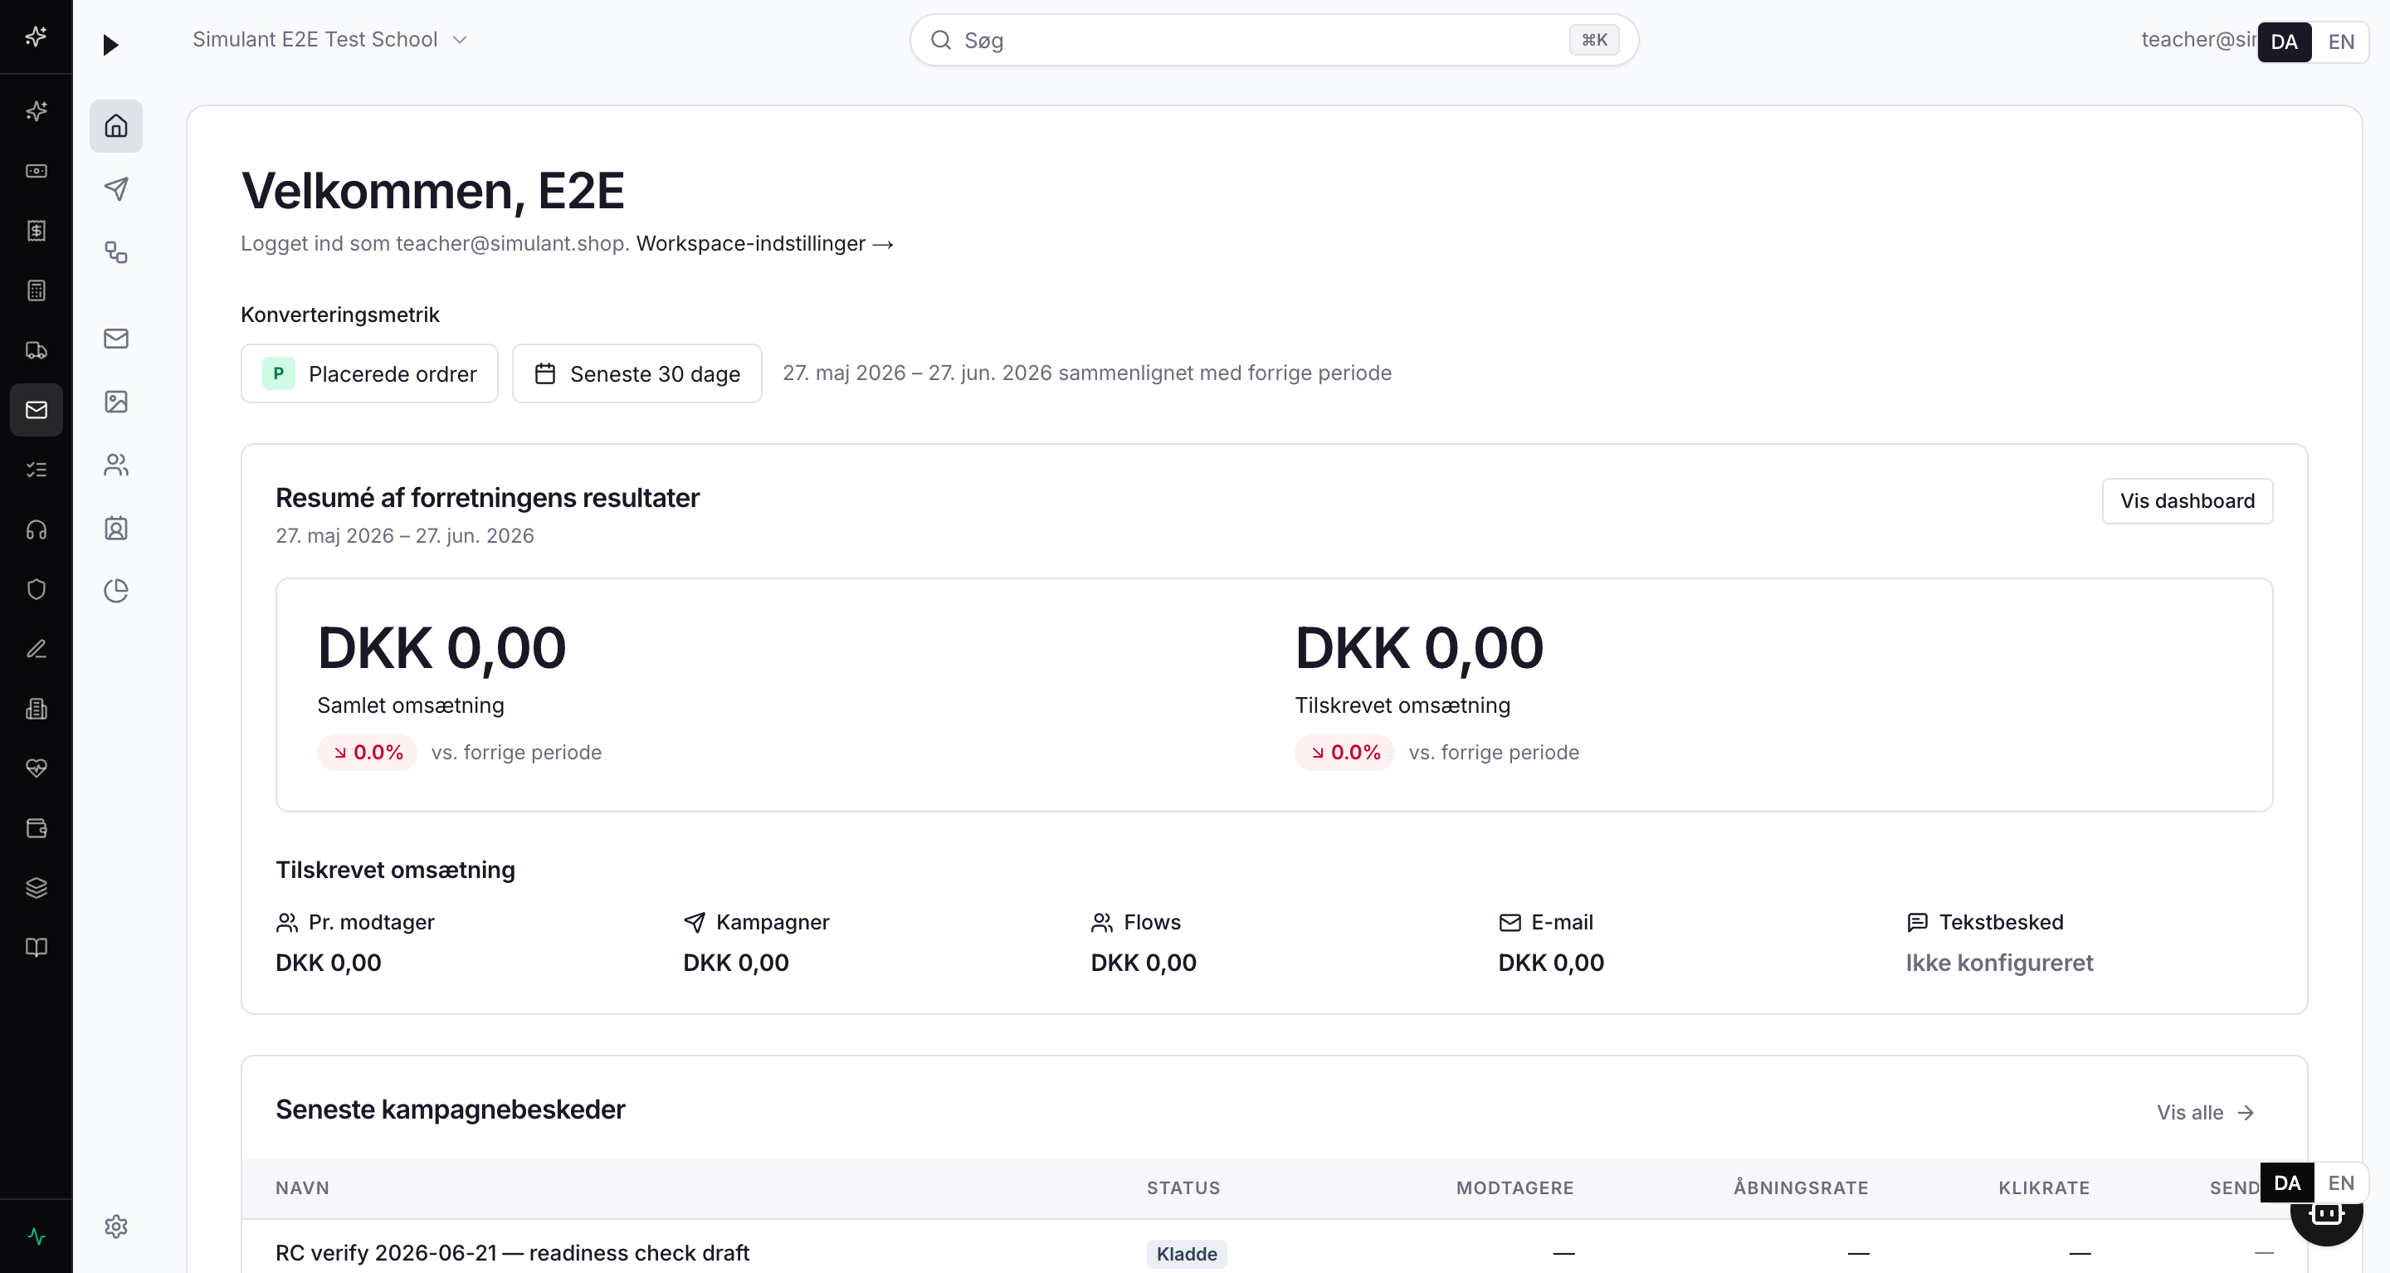Open the delivery truck icon in dark rail
2390x1273 pixels.
(37, 350)
